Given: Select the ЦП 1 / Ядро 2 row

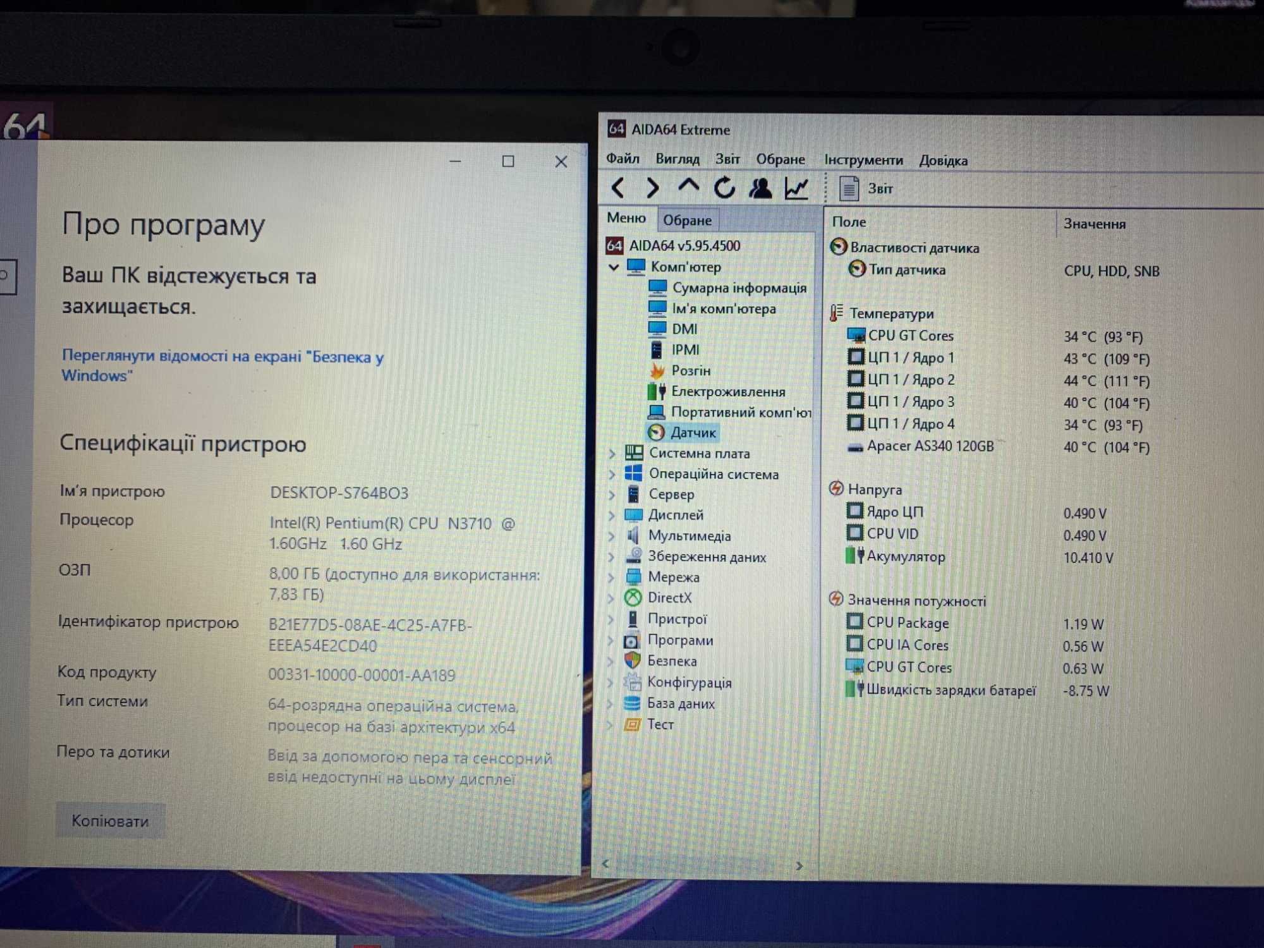Looking at the screenshot, I should tap(998, 380).
